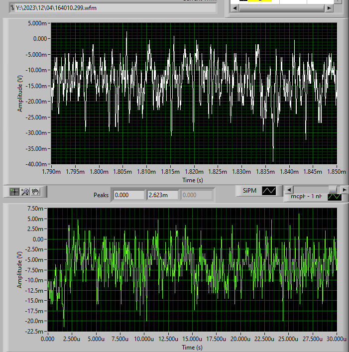Select the hand pan tool

coord(35,191)
